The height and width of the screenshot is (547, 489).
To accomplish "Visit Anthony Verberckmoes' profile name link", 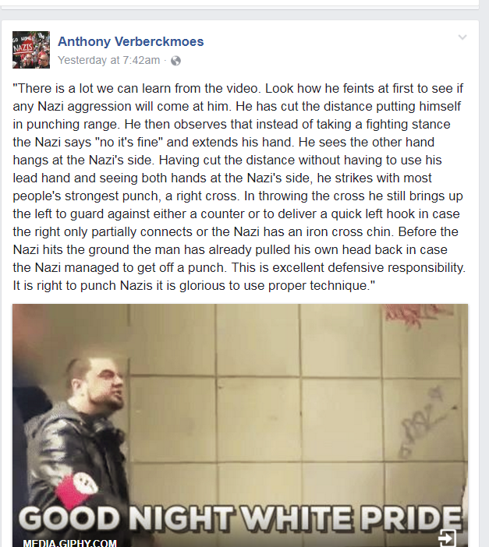I will tap(130, 41).
